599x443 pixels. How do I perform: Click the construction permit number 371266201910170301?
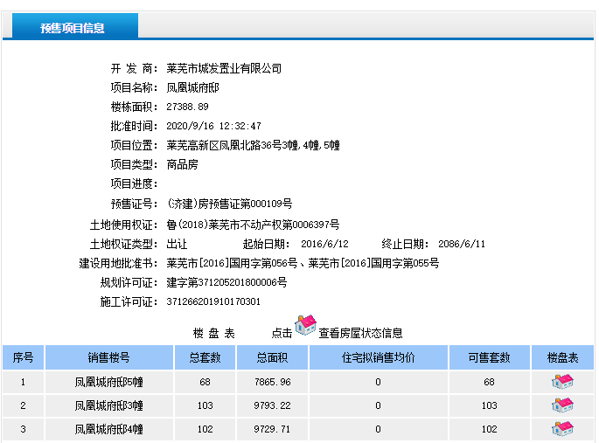coord(213,301)
